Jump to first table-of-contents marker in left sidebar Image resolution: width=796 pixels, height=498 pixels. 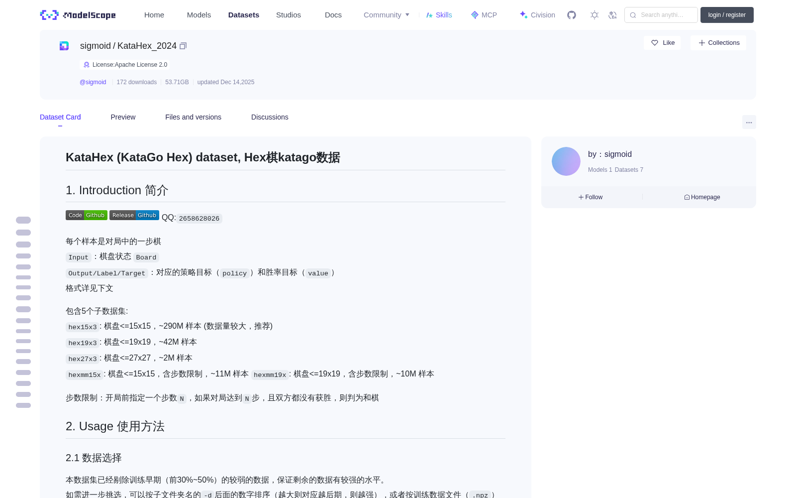click(x=23, y=220)
